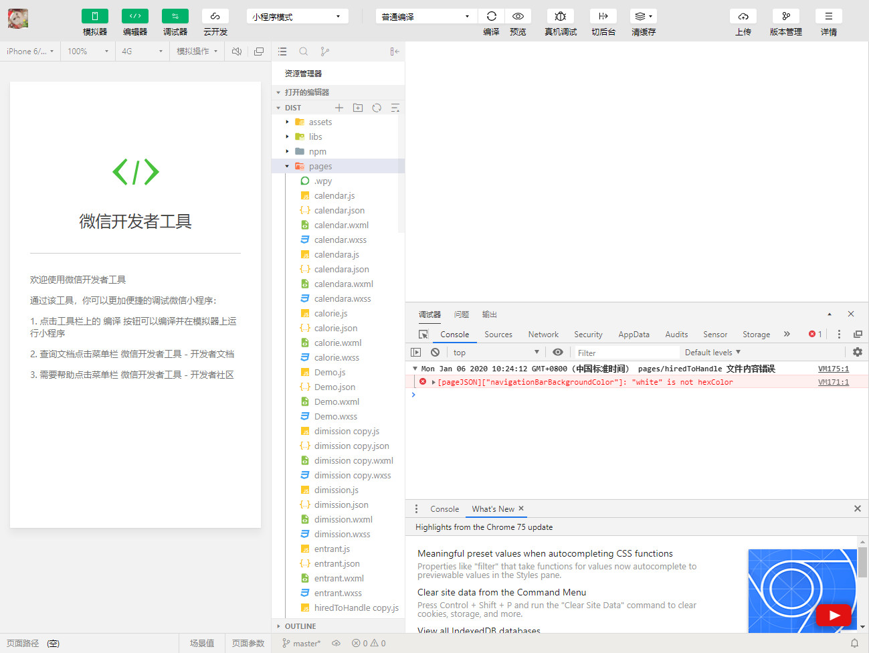
Task: Click the upload icon (上传)
Action: (x=743, y=16)
